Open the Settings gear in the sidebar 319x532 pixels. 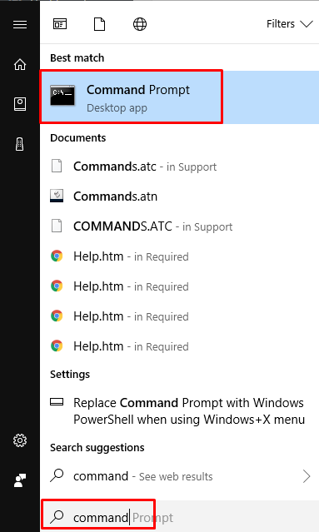[20, 440]
